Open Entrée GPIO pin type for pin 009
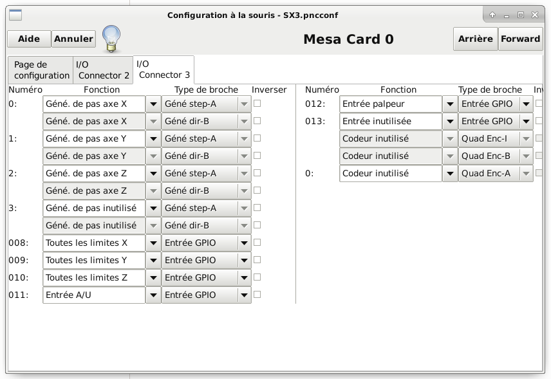Screen dimensions: 551x379 point(207,260)
